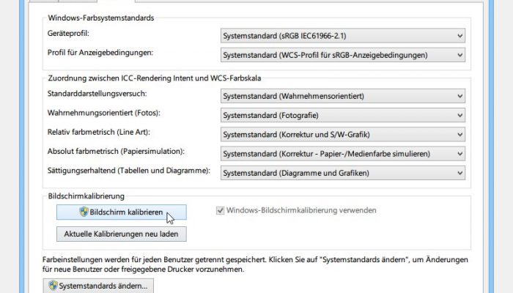Click Aktuelle Kalibrierungen neu laden button
This screenshot has width=513, height=293.
(122, 234)
